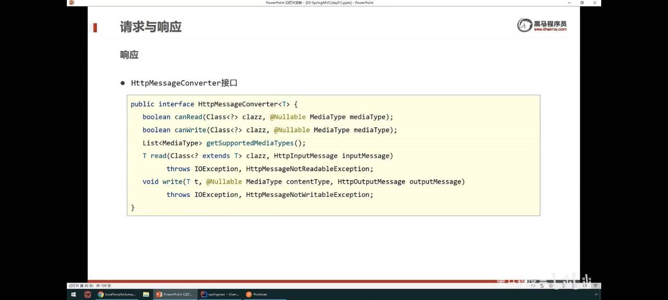
Task: Click the PowerPoint window title text
Action: [x=319, y=3]
